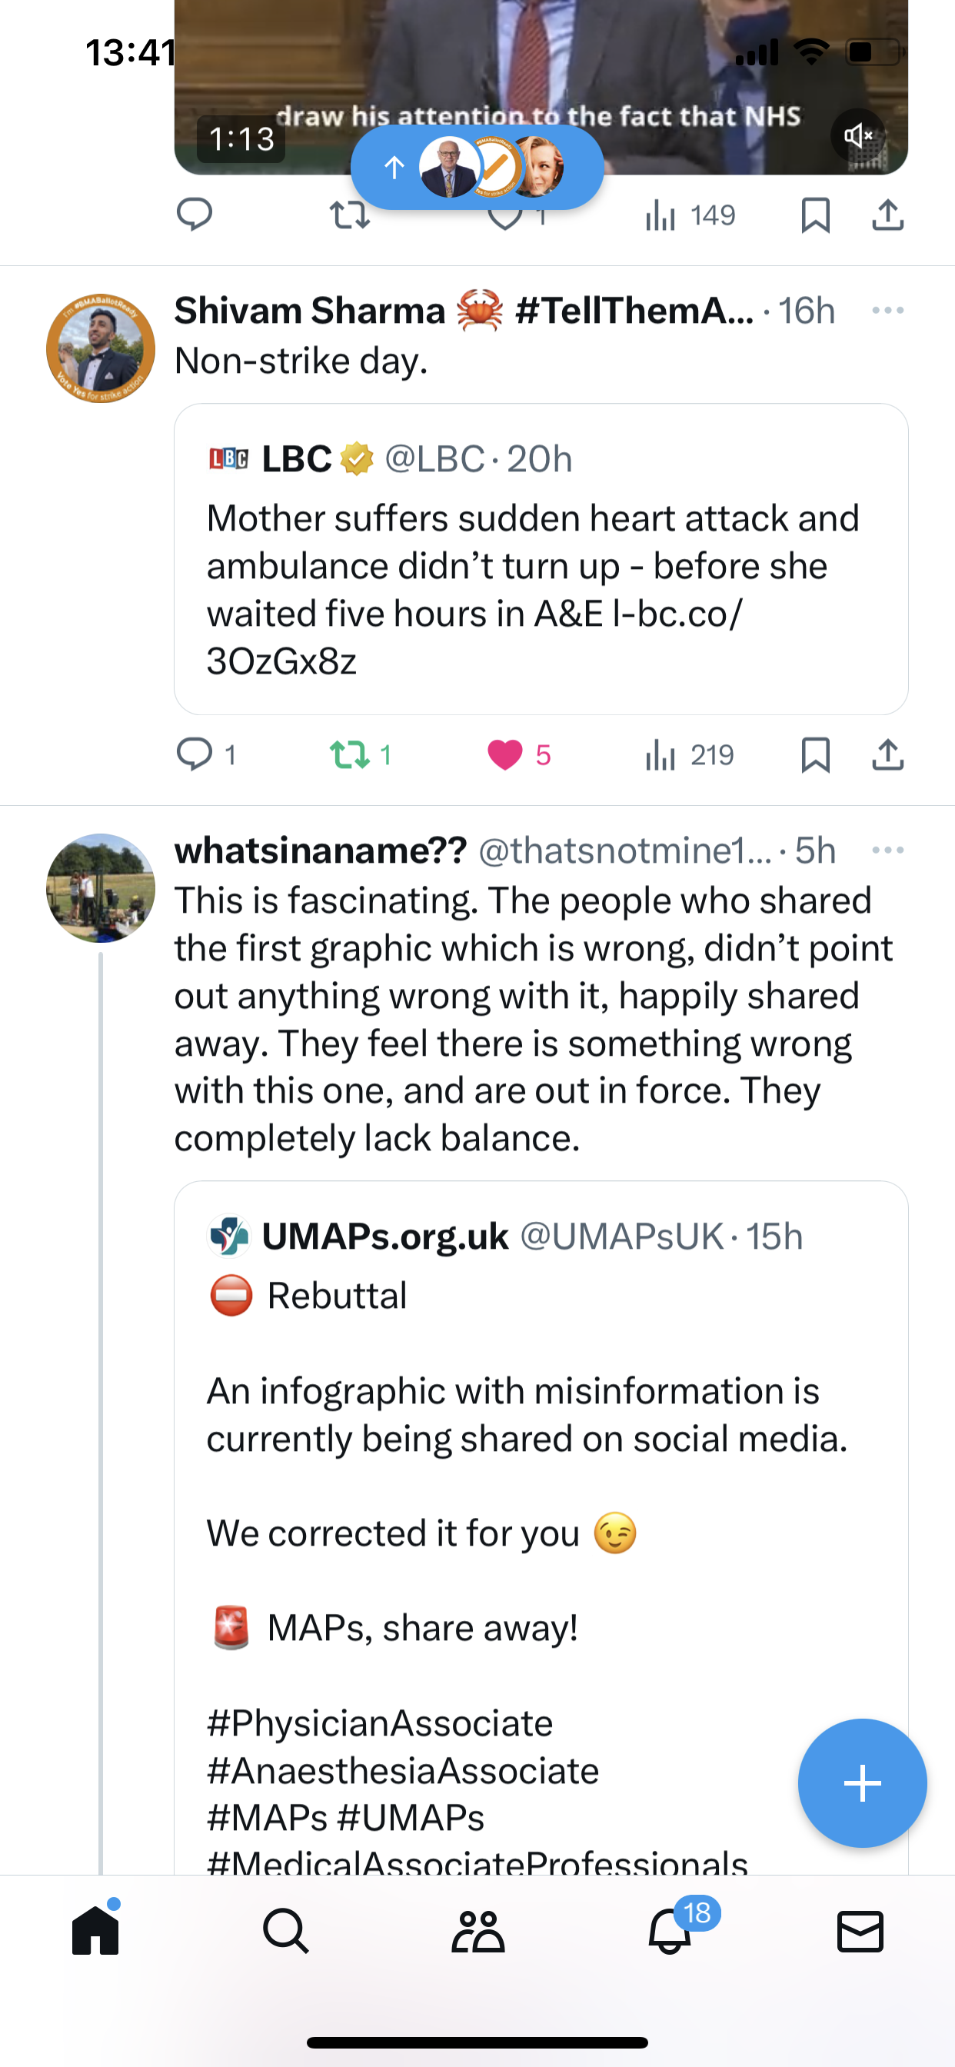Bookmark Shivam Sharma's tweet
Viewport: 955px width, 2067px height.
(x=815, y=755)
